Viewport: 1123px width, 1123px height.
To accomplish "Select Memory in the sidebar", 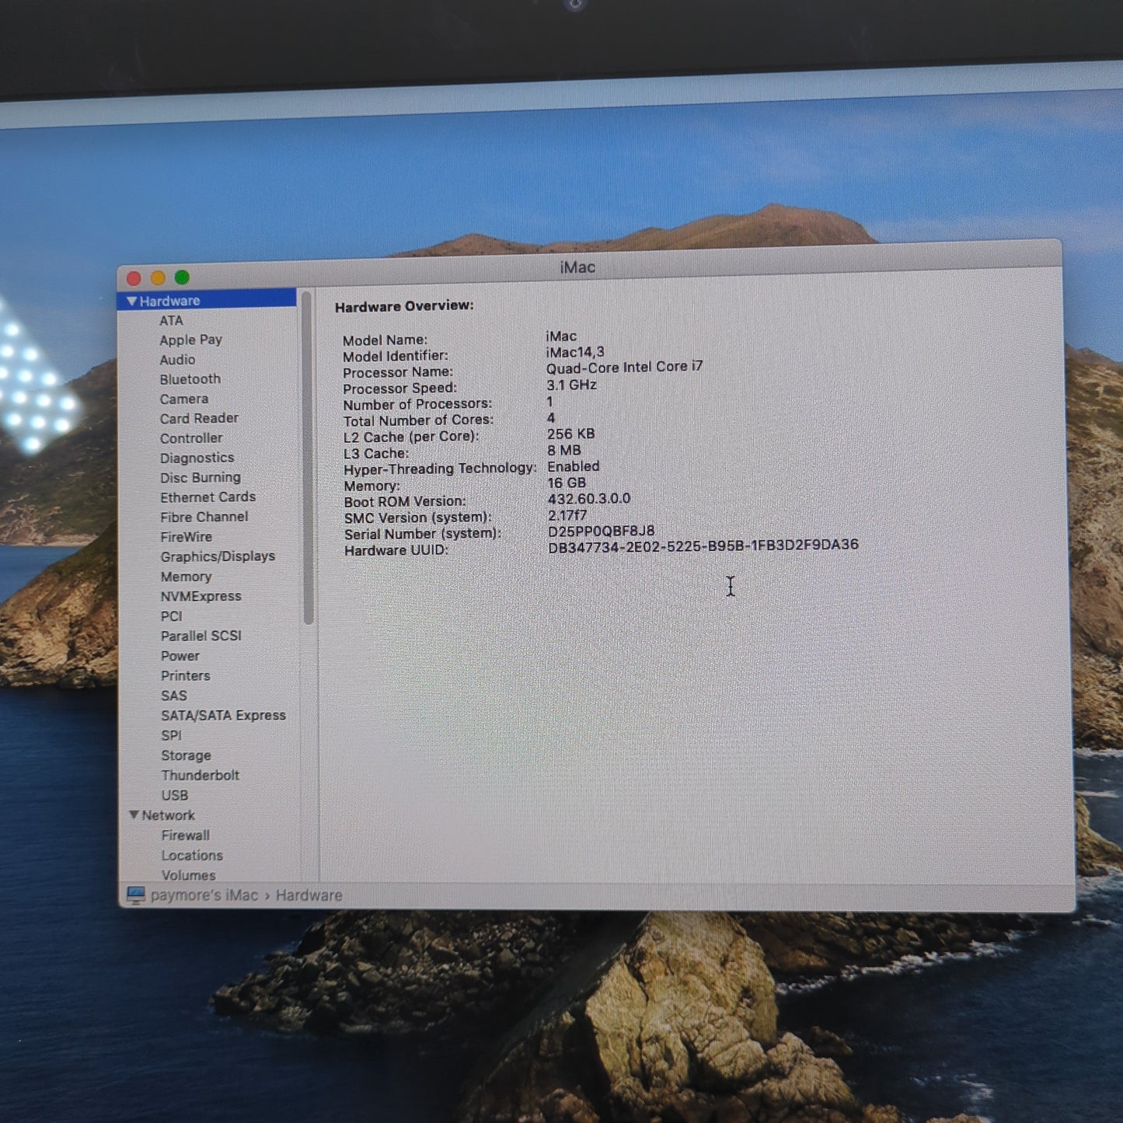I will 186,577.
